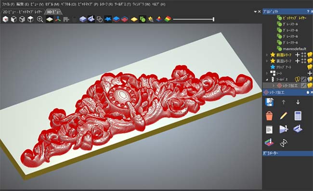Image resolution: width=313 pixels, height=191 pixels.
Task: Select the ビットマップレイヤー tree item
Action: click(x=294, y=18)
